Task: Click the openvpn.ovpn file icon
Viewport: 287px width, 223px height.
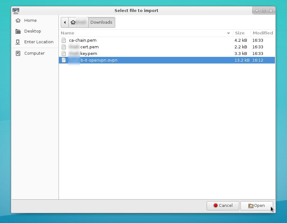Action: pos(64,60)
